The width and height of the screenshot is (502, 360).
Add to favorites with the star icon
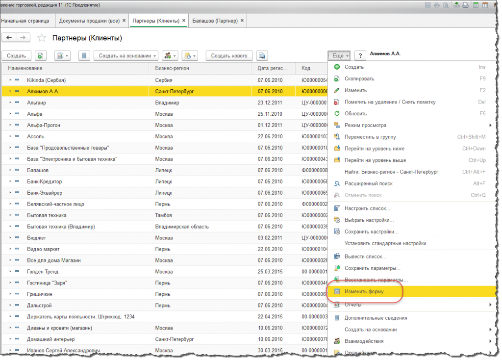pyautogui.click(x=42, y=38)
